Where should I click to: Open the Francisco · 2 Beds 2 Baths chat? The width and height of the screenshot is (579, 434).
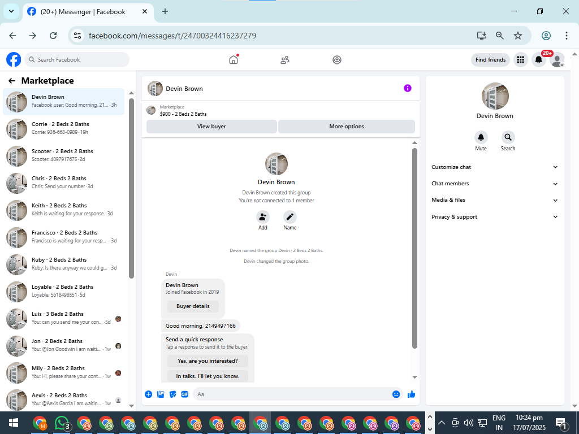click(x=63, y=237)
